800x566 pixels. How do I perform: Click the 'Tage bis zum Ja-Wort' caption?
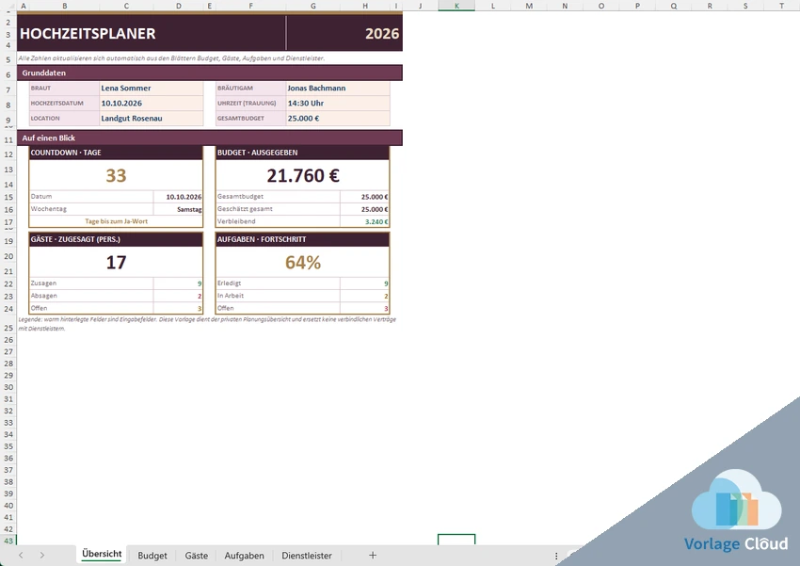[117, 221]
